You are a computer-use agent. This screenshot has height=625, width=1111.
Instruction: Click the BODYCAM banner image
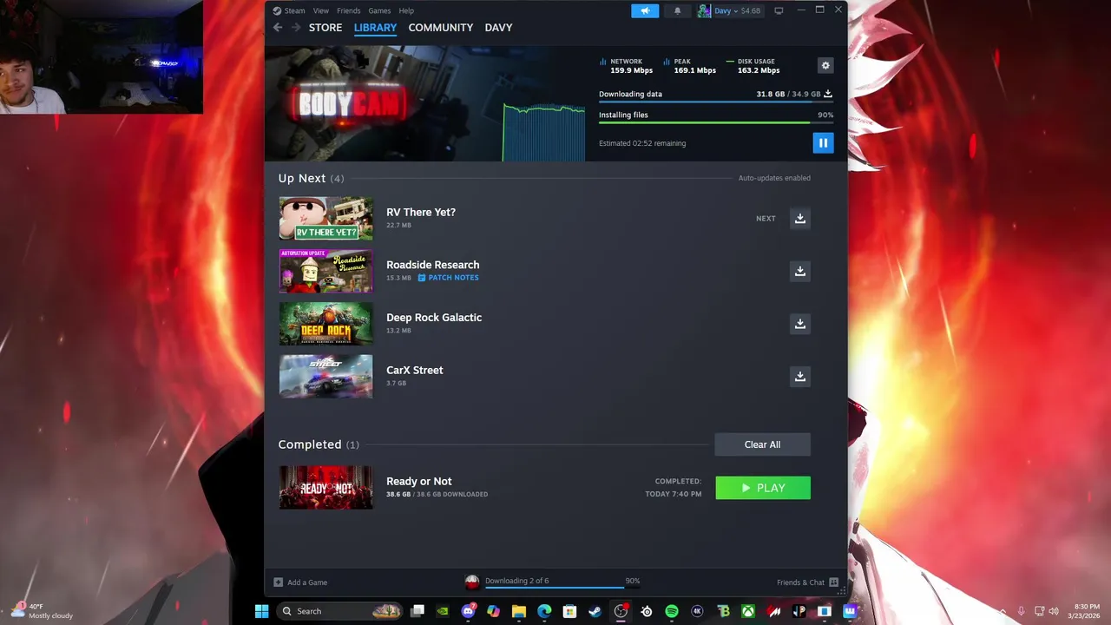pyautogui.click(x=382, y=103)
